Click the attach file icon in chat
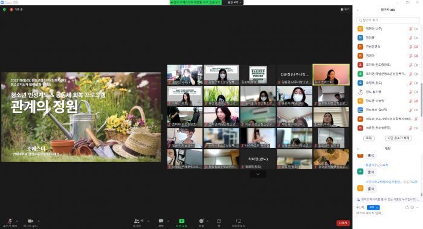 pos(407,207)
